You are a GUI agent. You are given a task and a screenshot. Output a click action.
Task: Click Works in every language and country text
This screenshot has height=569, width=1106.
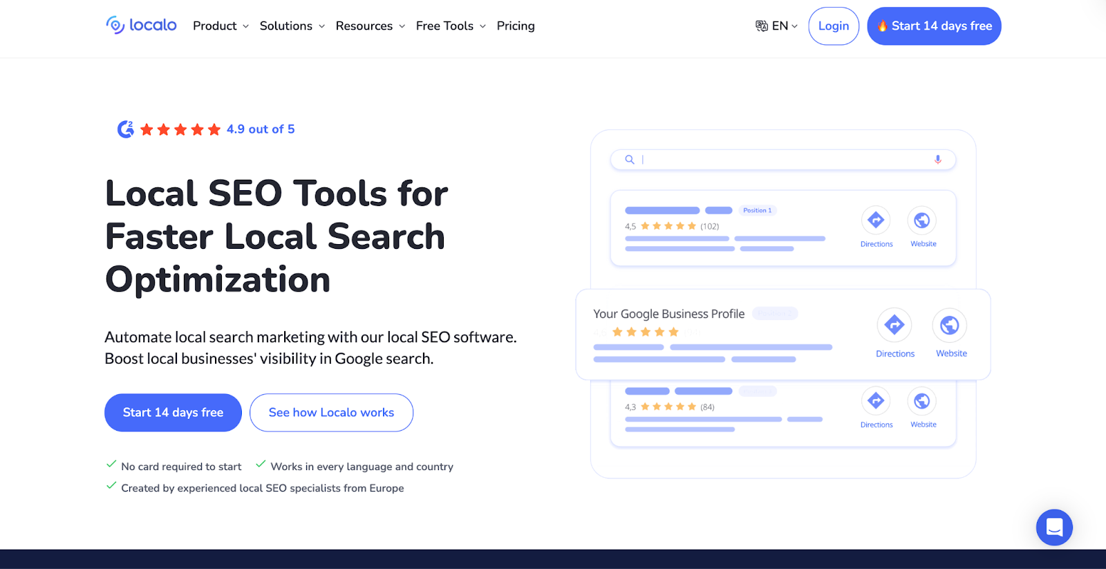click(x=362, y=467)
